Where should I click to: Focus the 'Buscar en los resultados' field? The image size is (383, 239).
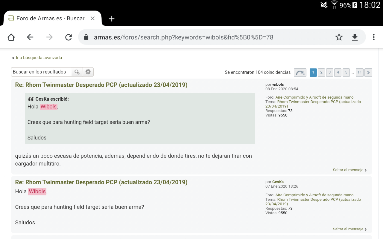(41, 72)
